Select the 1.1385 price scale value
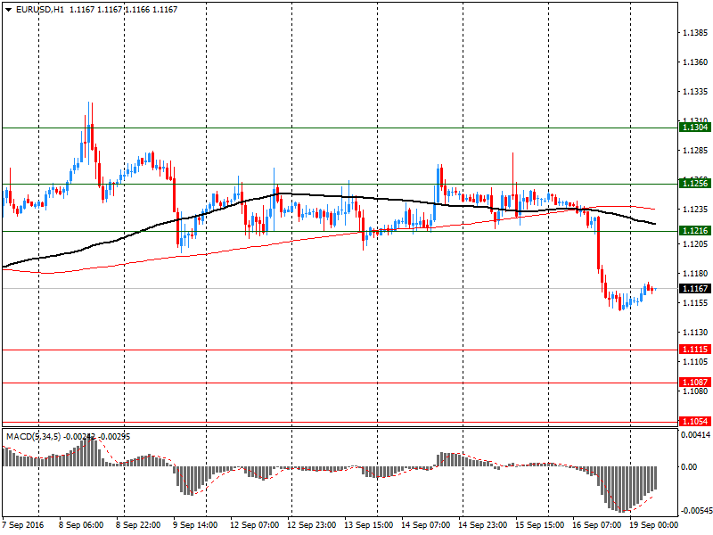Image resolution: width=713 pixels, height=535 pixels. click(x=695, y=33)
